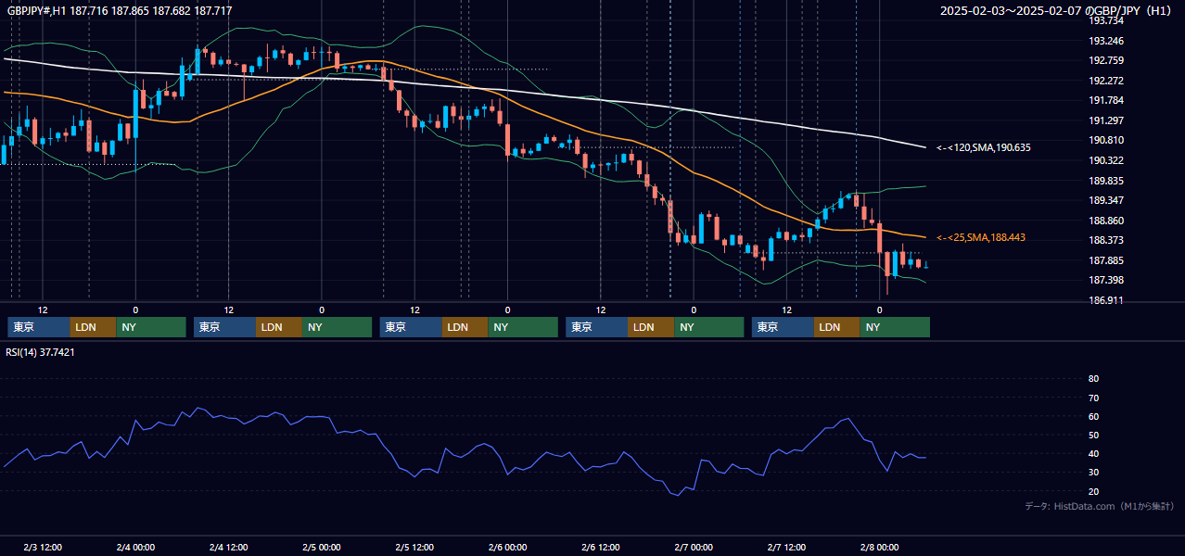Screen dimensions: 1185x556
Task: Click price axis label 193.246
Action: pos(1106,41)
